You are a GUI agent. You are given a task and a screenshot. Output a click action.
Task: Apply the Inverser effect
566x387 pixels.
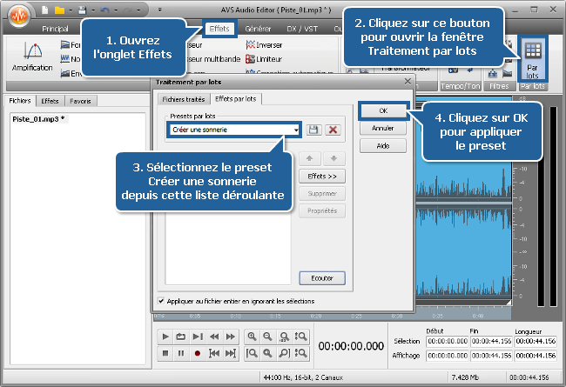click(264, 45)
